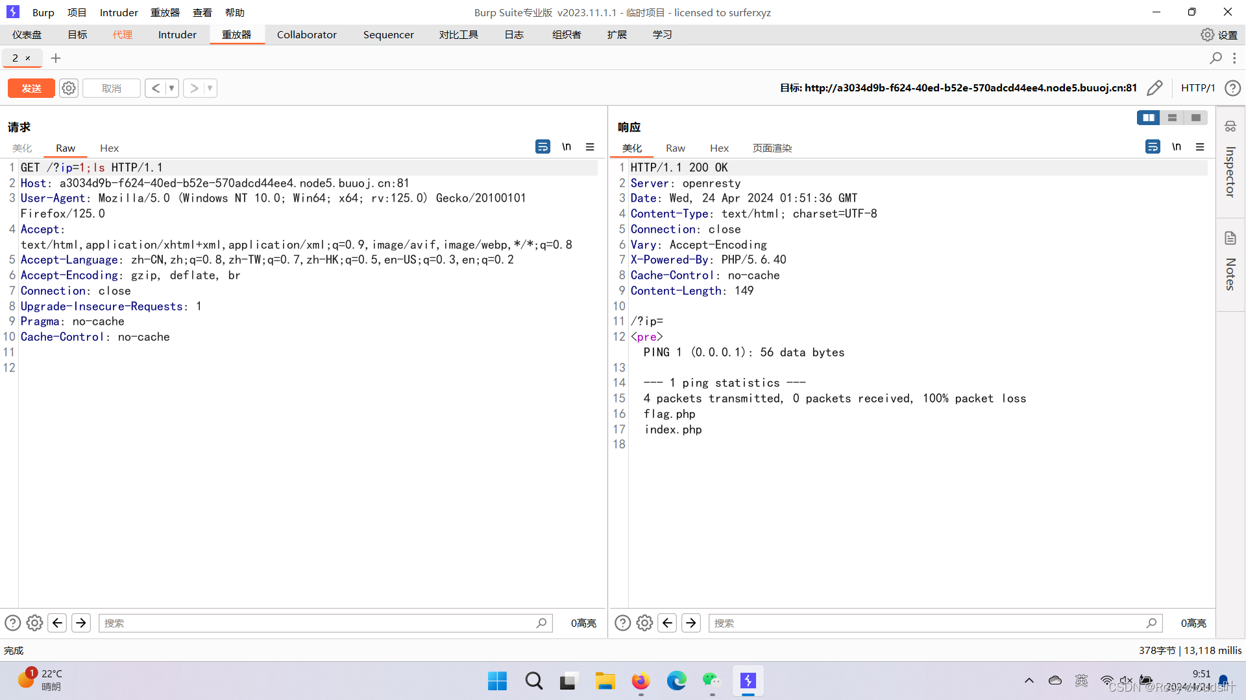Switch to the Collaborator tab
Viewport: 1246px width, 700px height.
tap(306, 34)
